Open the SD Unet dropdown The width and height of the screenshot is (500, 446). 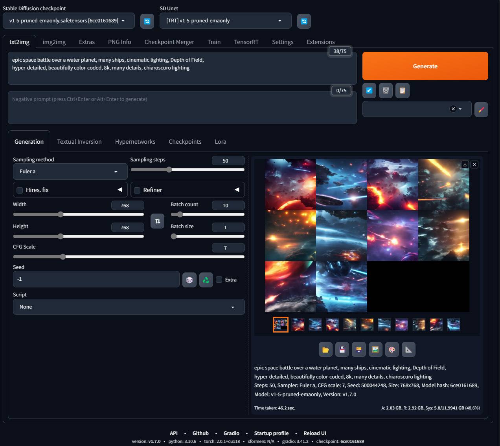pos(225,21)
